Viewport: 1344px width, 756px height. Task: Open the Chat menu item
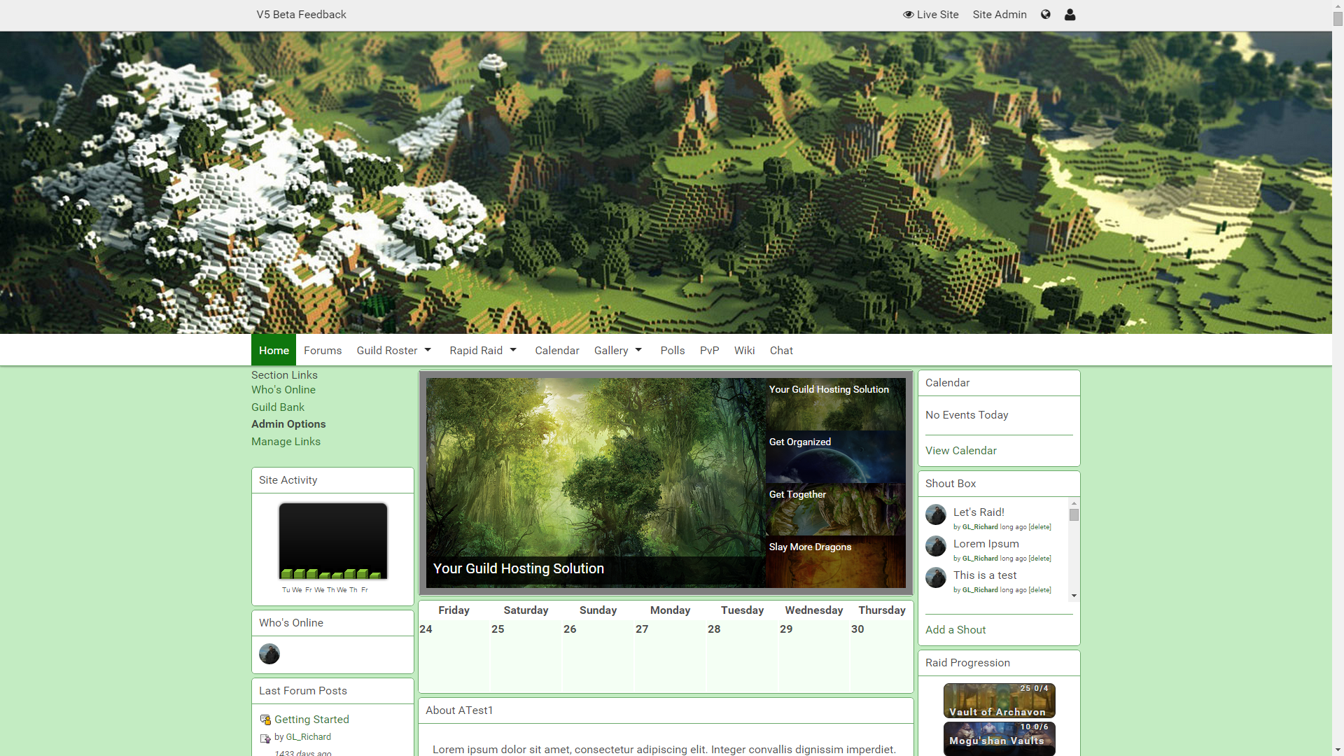[x=781, y=350]
